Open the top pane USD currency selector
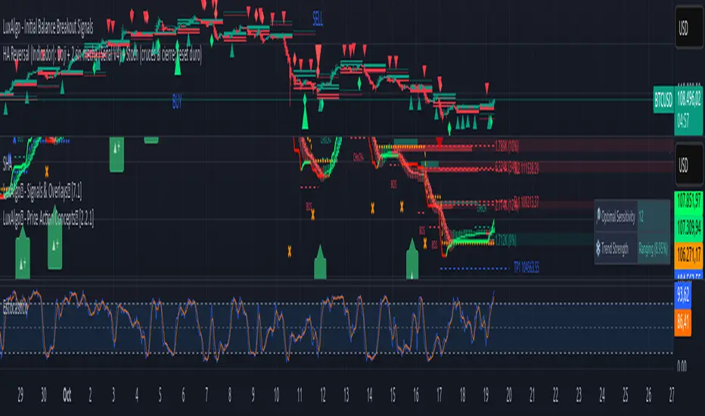 (688, 28)
